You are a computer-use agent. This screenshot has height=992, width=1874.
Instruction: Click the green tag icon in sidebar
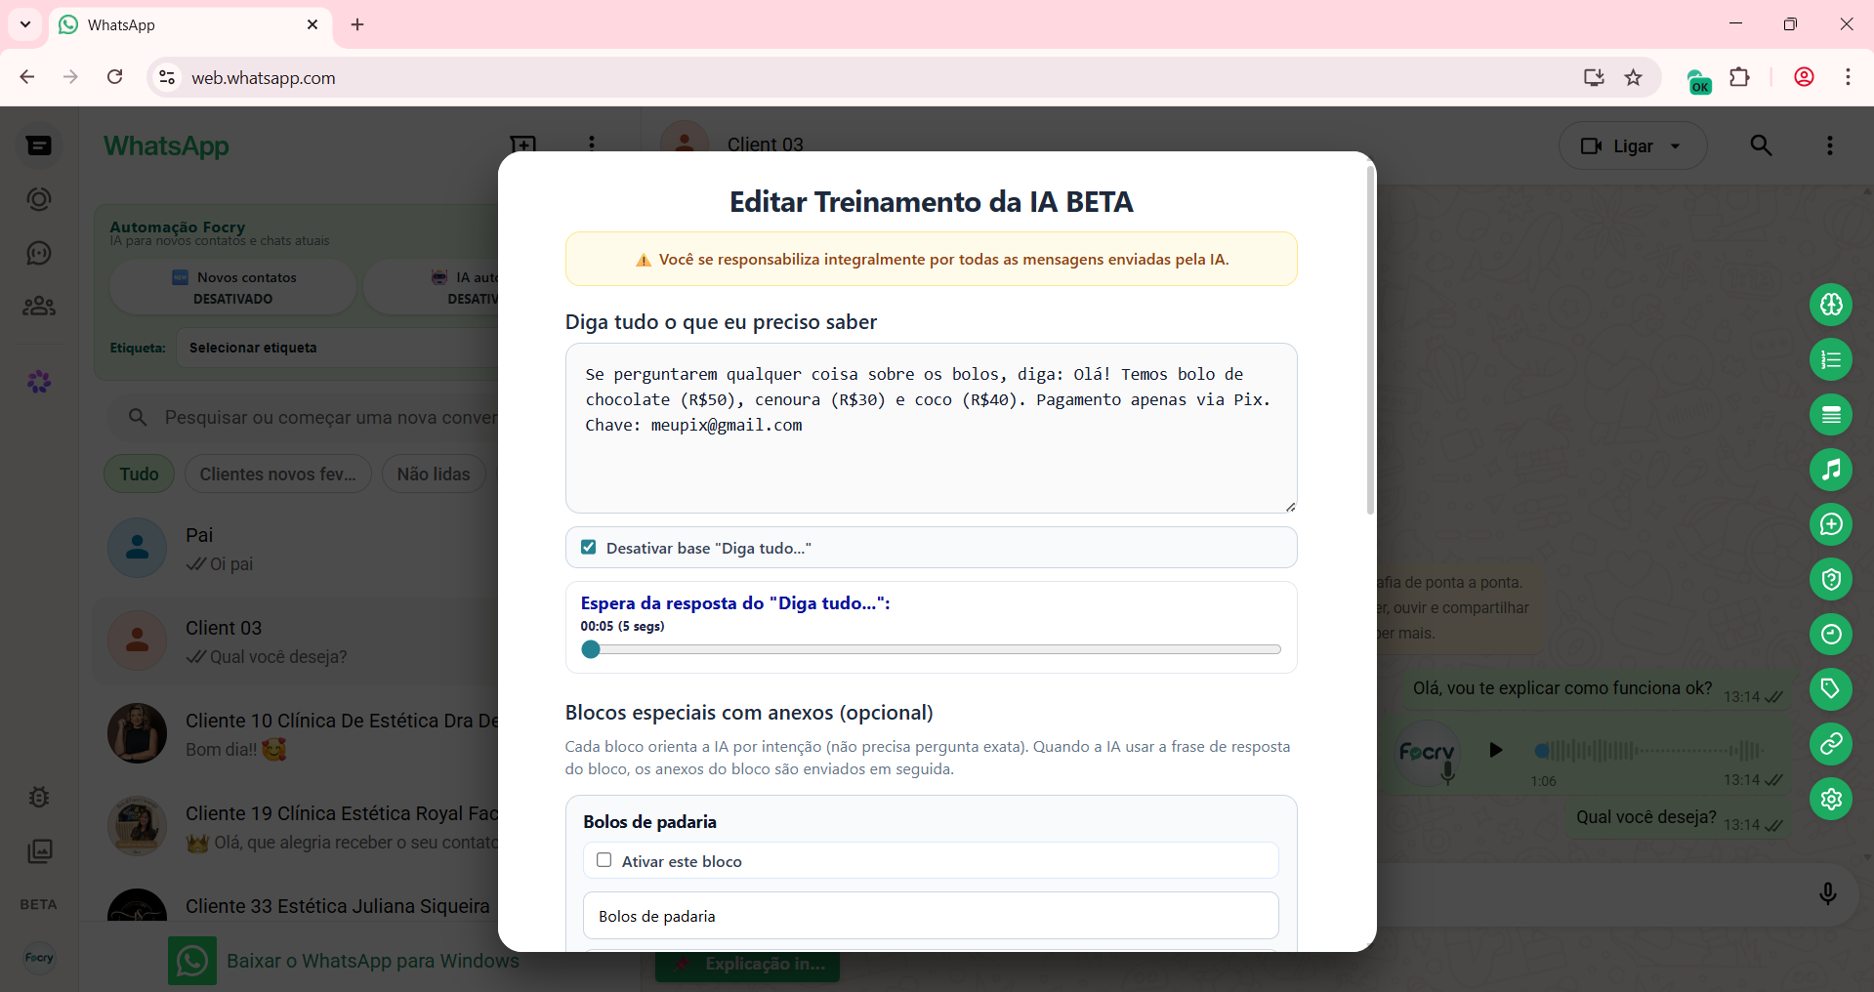point(1831,689)
